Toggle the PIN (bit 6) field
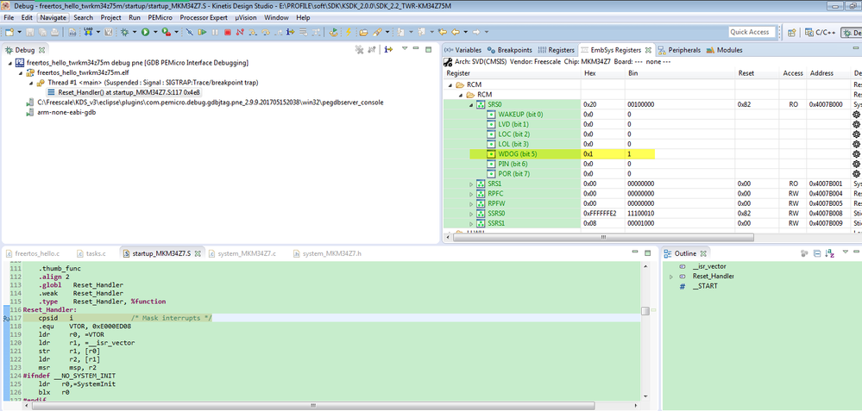 pos(492,164)
